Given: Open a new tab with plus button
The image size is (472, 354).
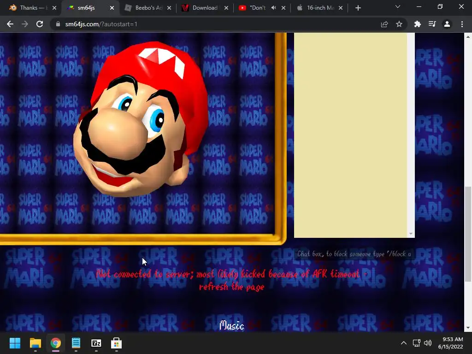Looking at the screenshot, I should (358, 8).
